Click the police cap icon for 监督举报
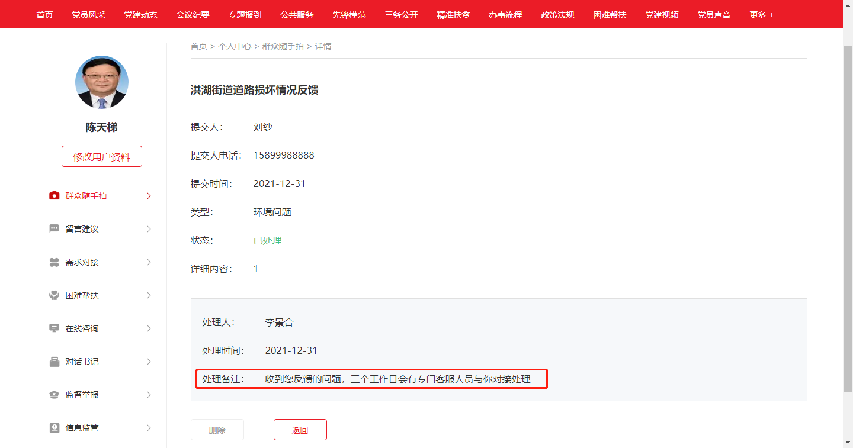 click(x=54, y=395)
